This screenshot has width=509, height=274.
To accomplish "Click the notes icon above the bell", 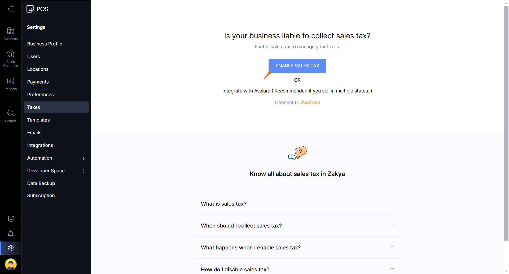I will pos(11,219).
